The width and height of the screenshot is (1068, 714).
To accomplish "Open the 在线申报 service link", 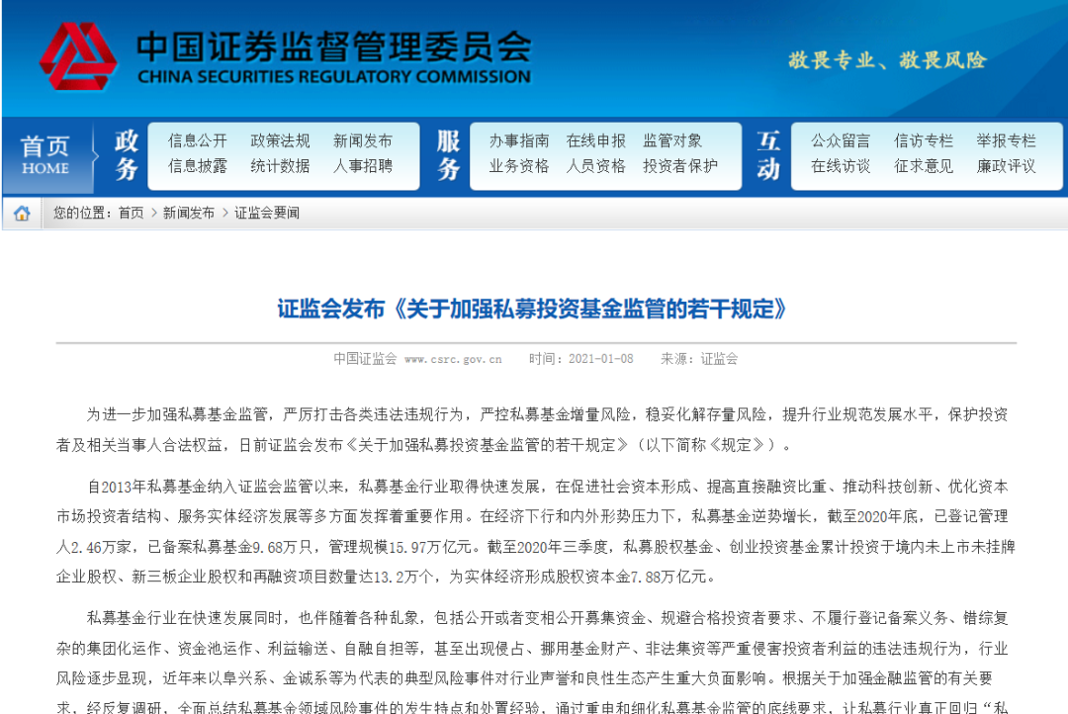I will [x=596, y=141].
